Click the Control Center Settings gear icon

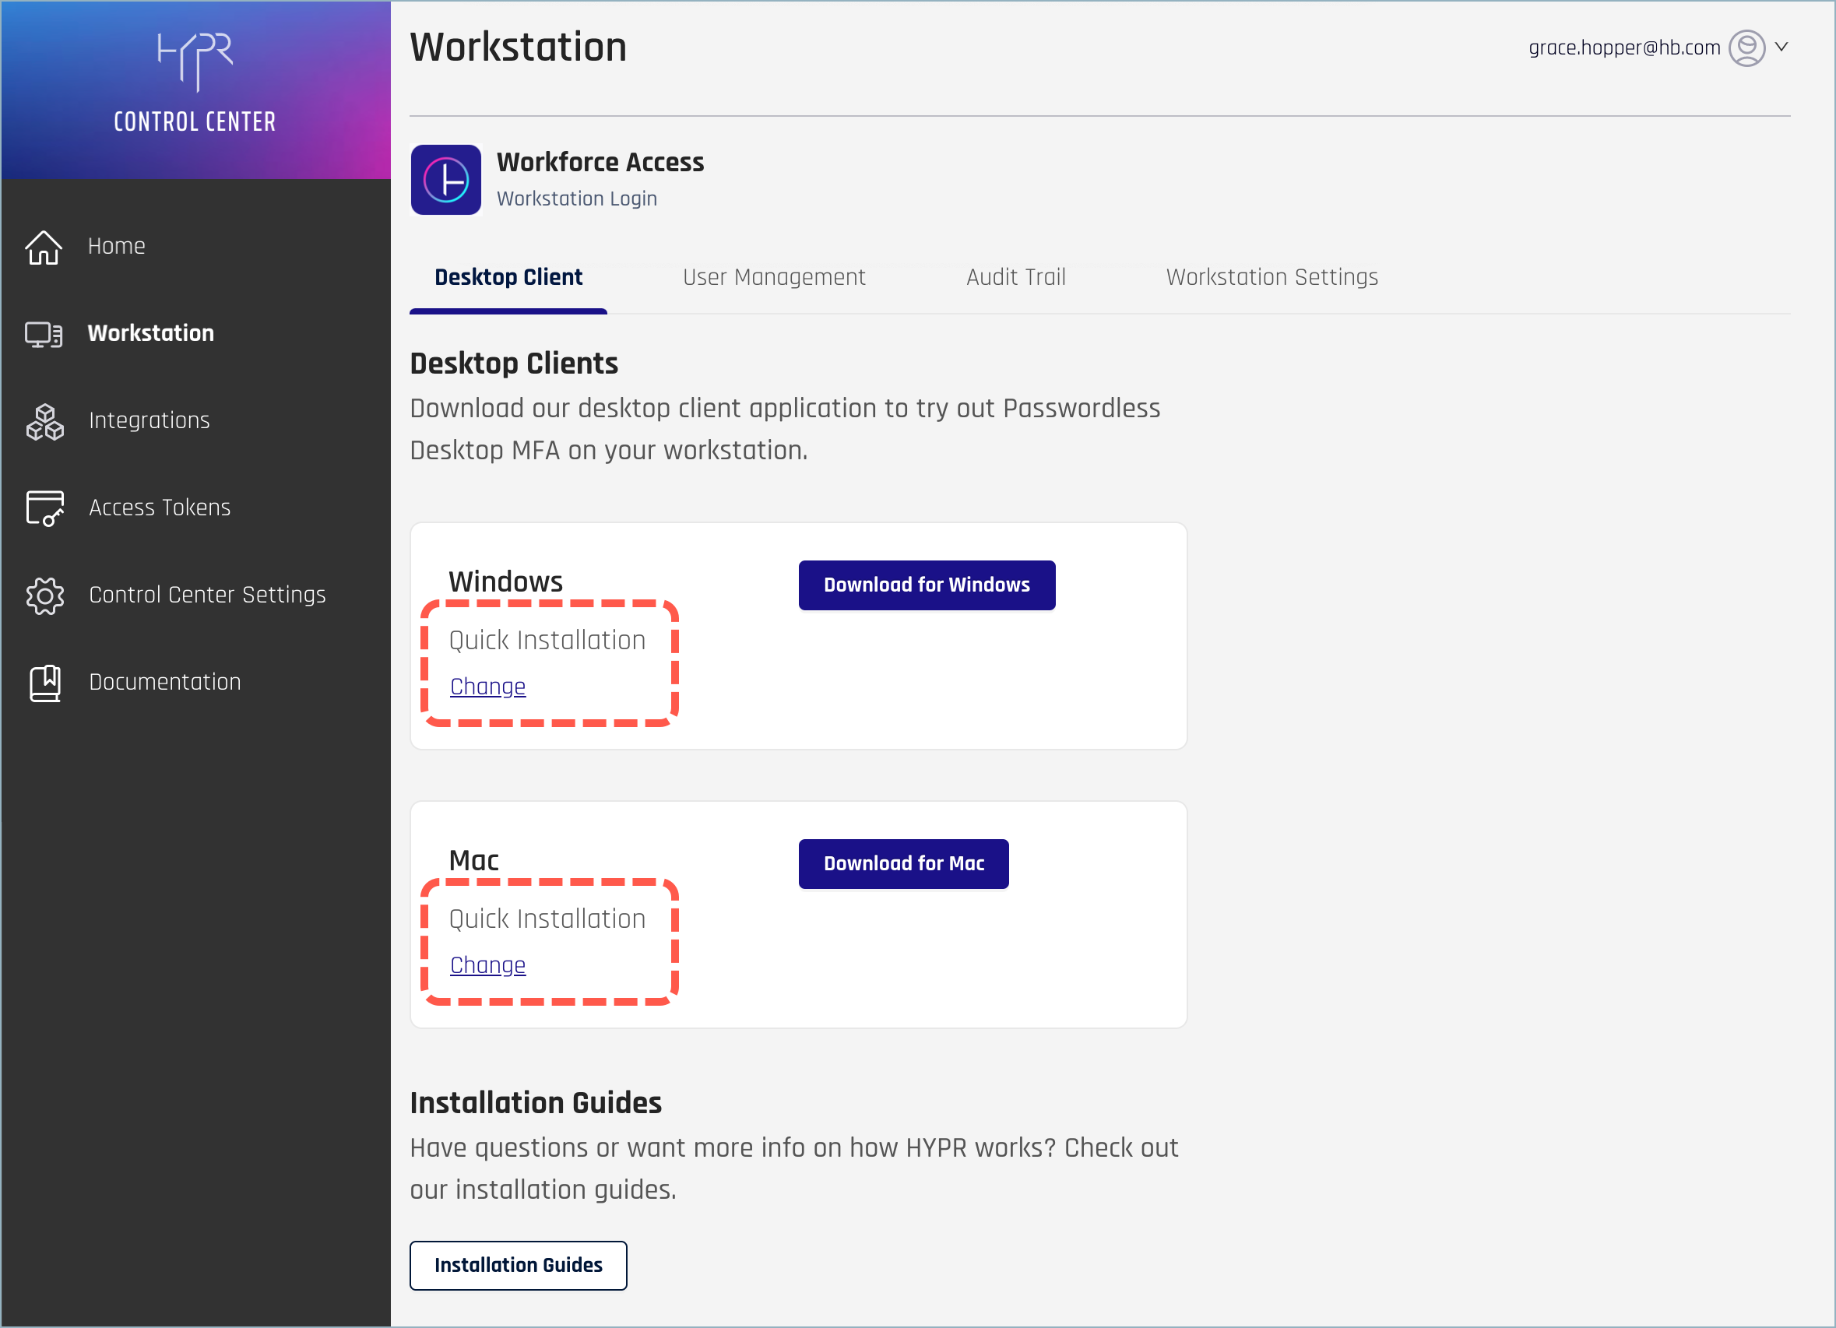pos(44,595)
